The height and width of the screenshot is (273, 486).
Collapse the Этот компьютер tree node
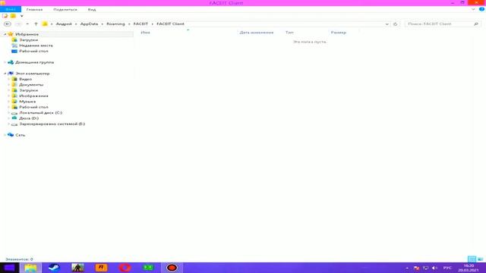click(5, 74)
